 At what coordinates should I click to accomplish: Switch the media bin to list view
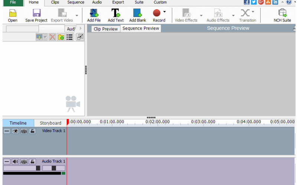point(70,37)
